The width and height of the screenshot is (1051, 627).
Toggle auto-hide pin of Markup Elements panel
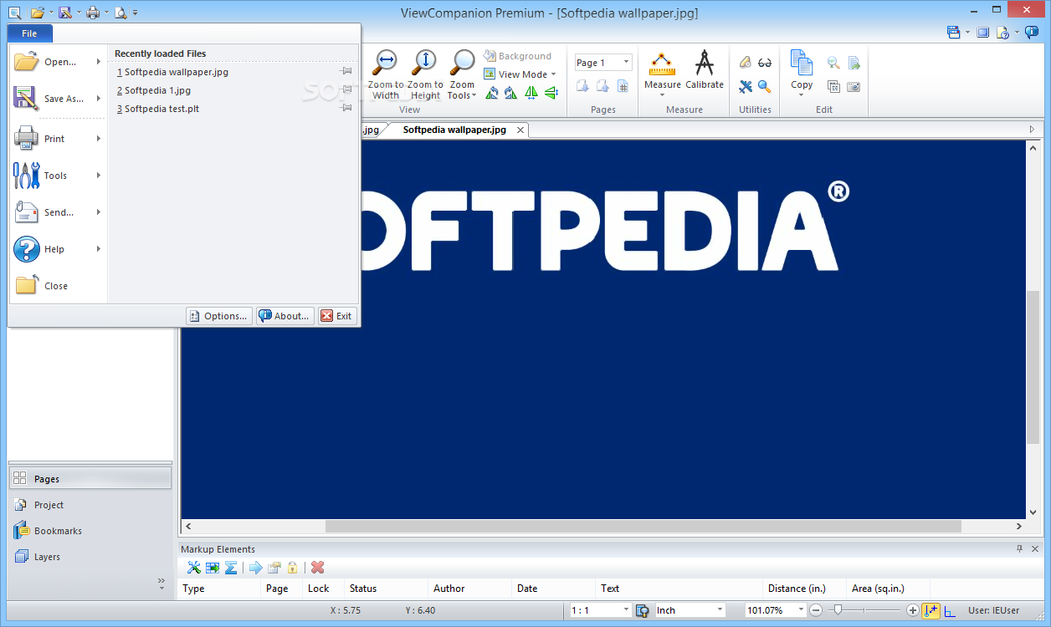(1019, 549)
